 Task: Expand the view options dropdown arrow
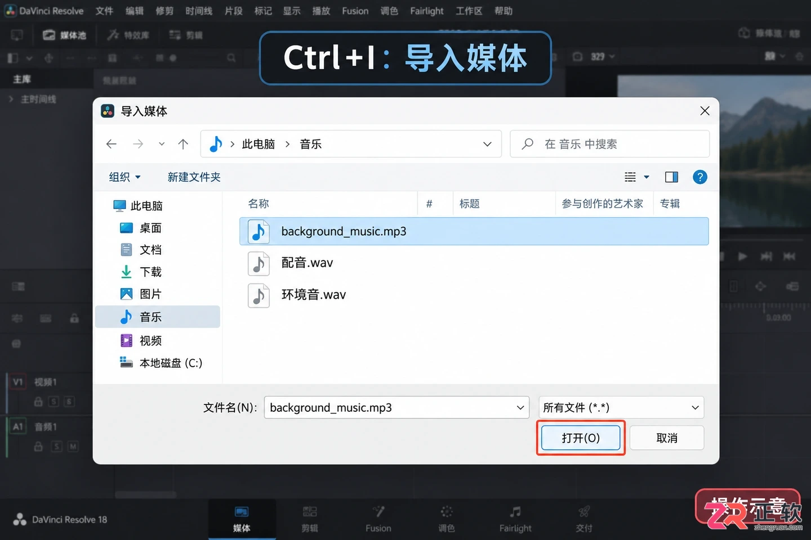point(647,177)
